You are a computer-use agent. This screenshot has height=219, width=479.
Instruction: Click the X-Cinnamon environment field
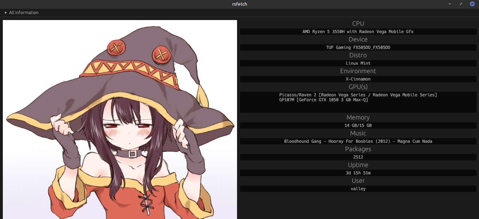pos(358,79)
